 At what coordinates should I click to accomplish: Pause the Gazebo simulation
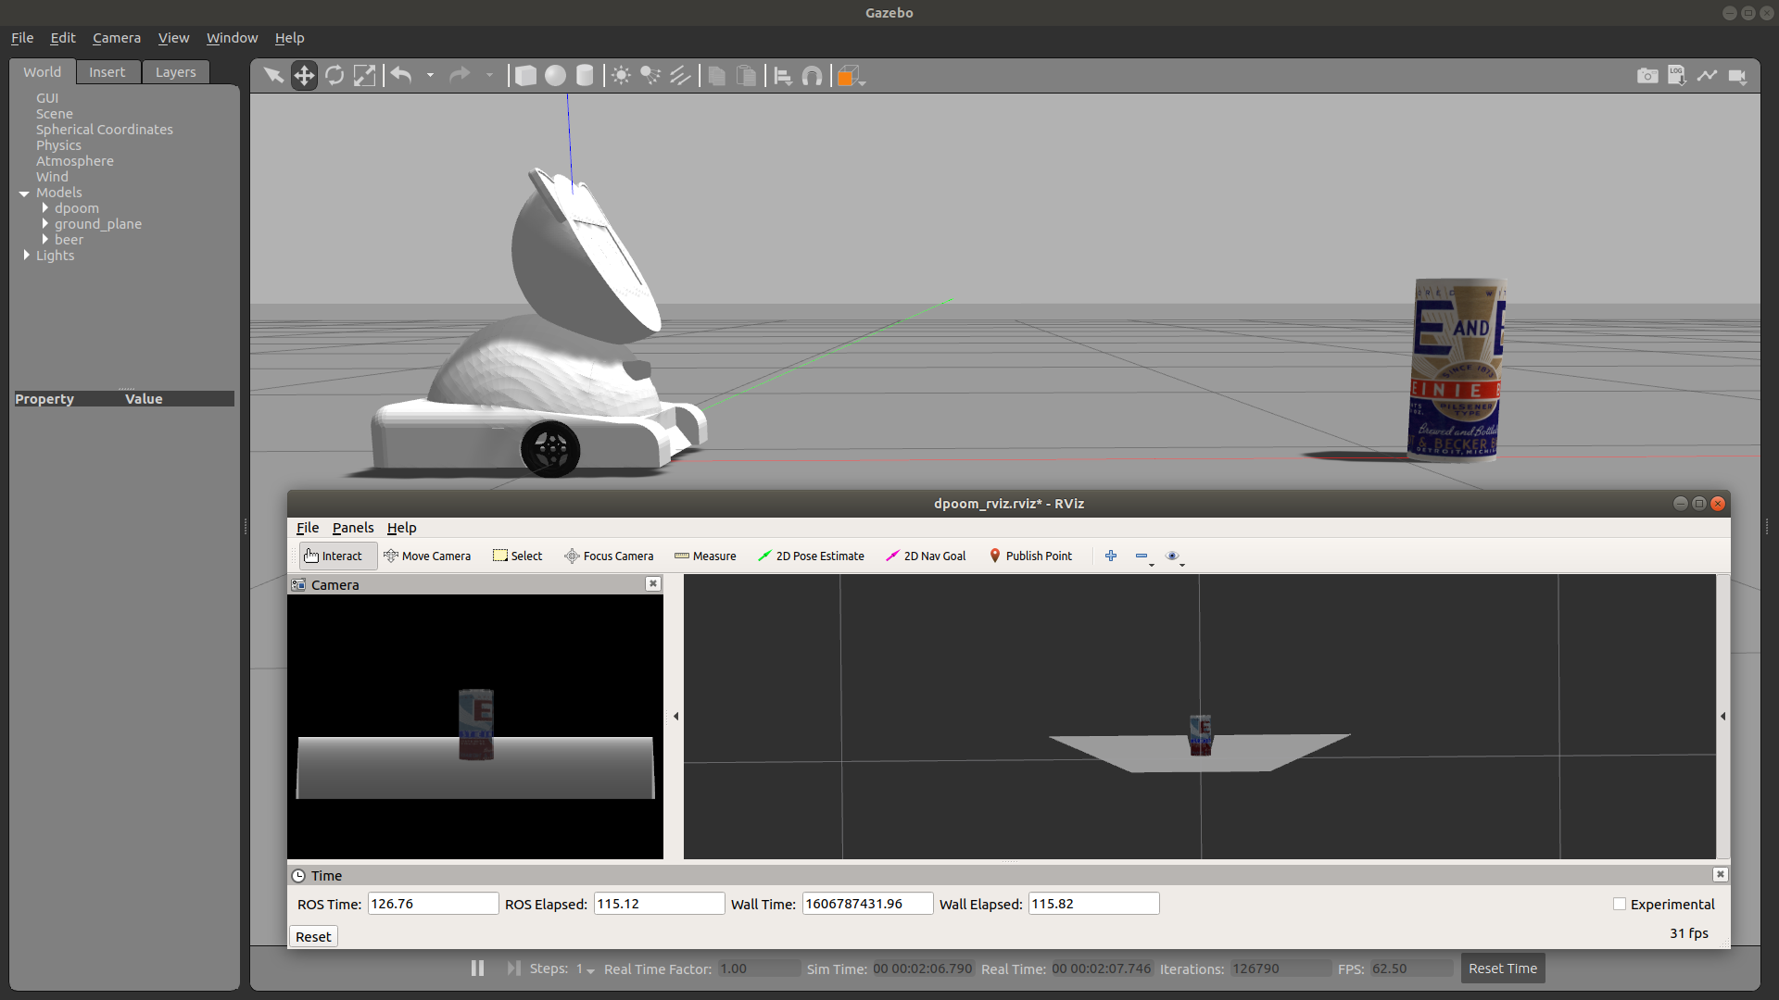pos(477,969)
